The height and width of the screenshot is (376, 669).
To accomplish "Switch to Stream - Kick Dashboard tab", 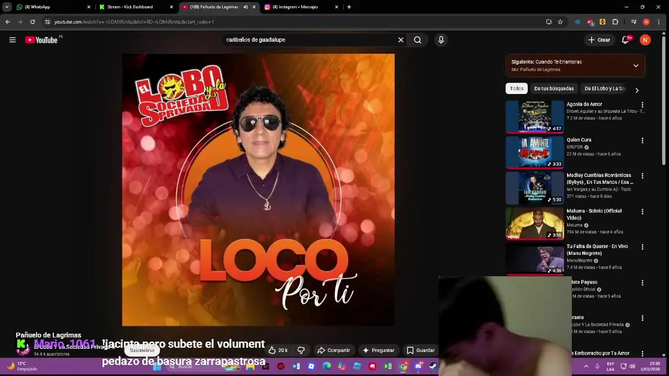I will tap(136, 7).
